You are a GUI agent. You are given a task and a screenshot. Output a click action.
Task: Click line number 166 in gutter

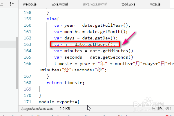coord(28,64)
